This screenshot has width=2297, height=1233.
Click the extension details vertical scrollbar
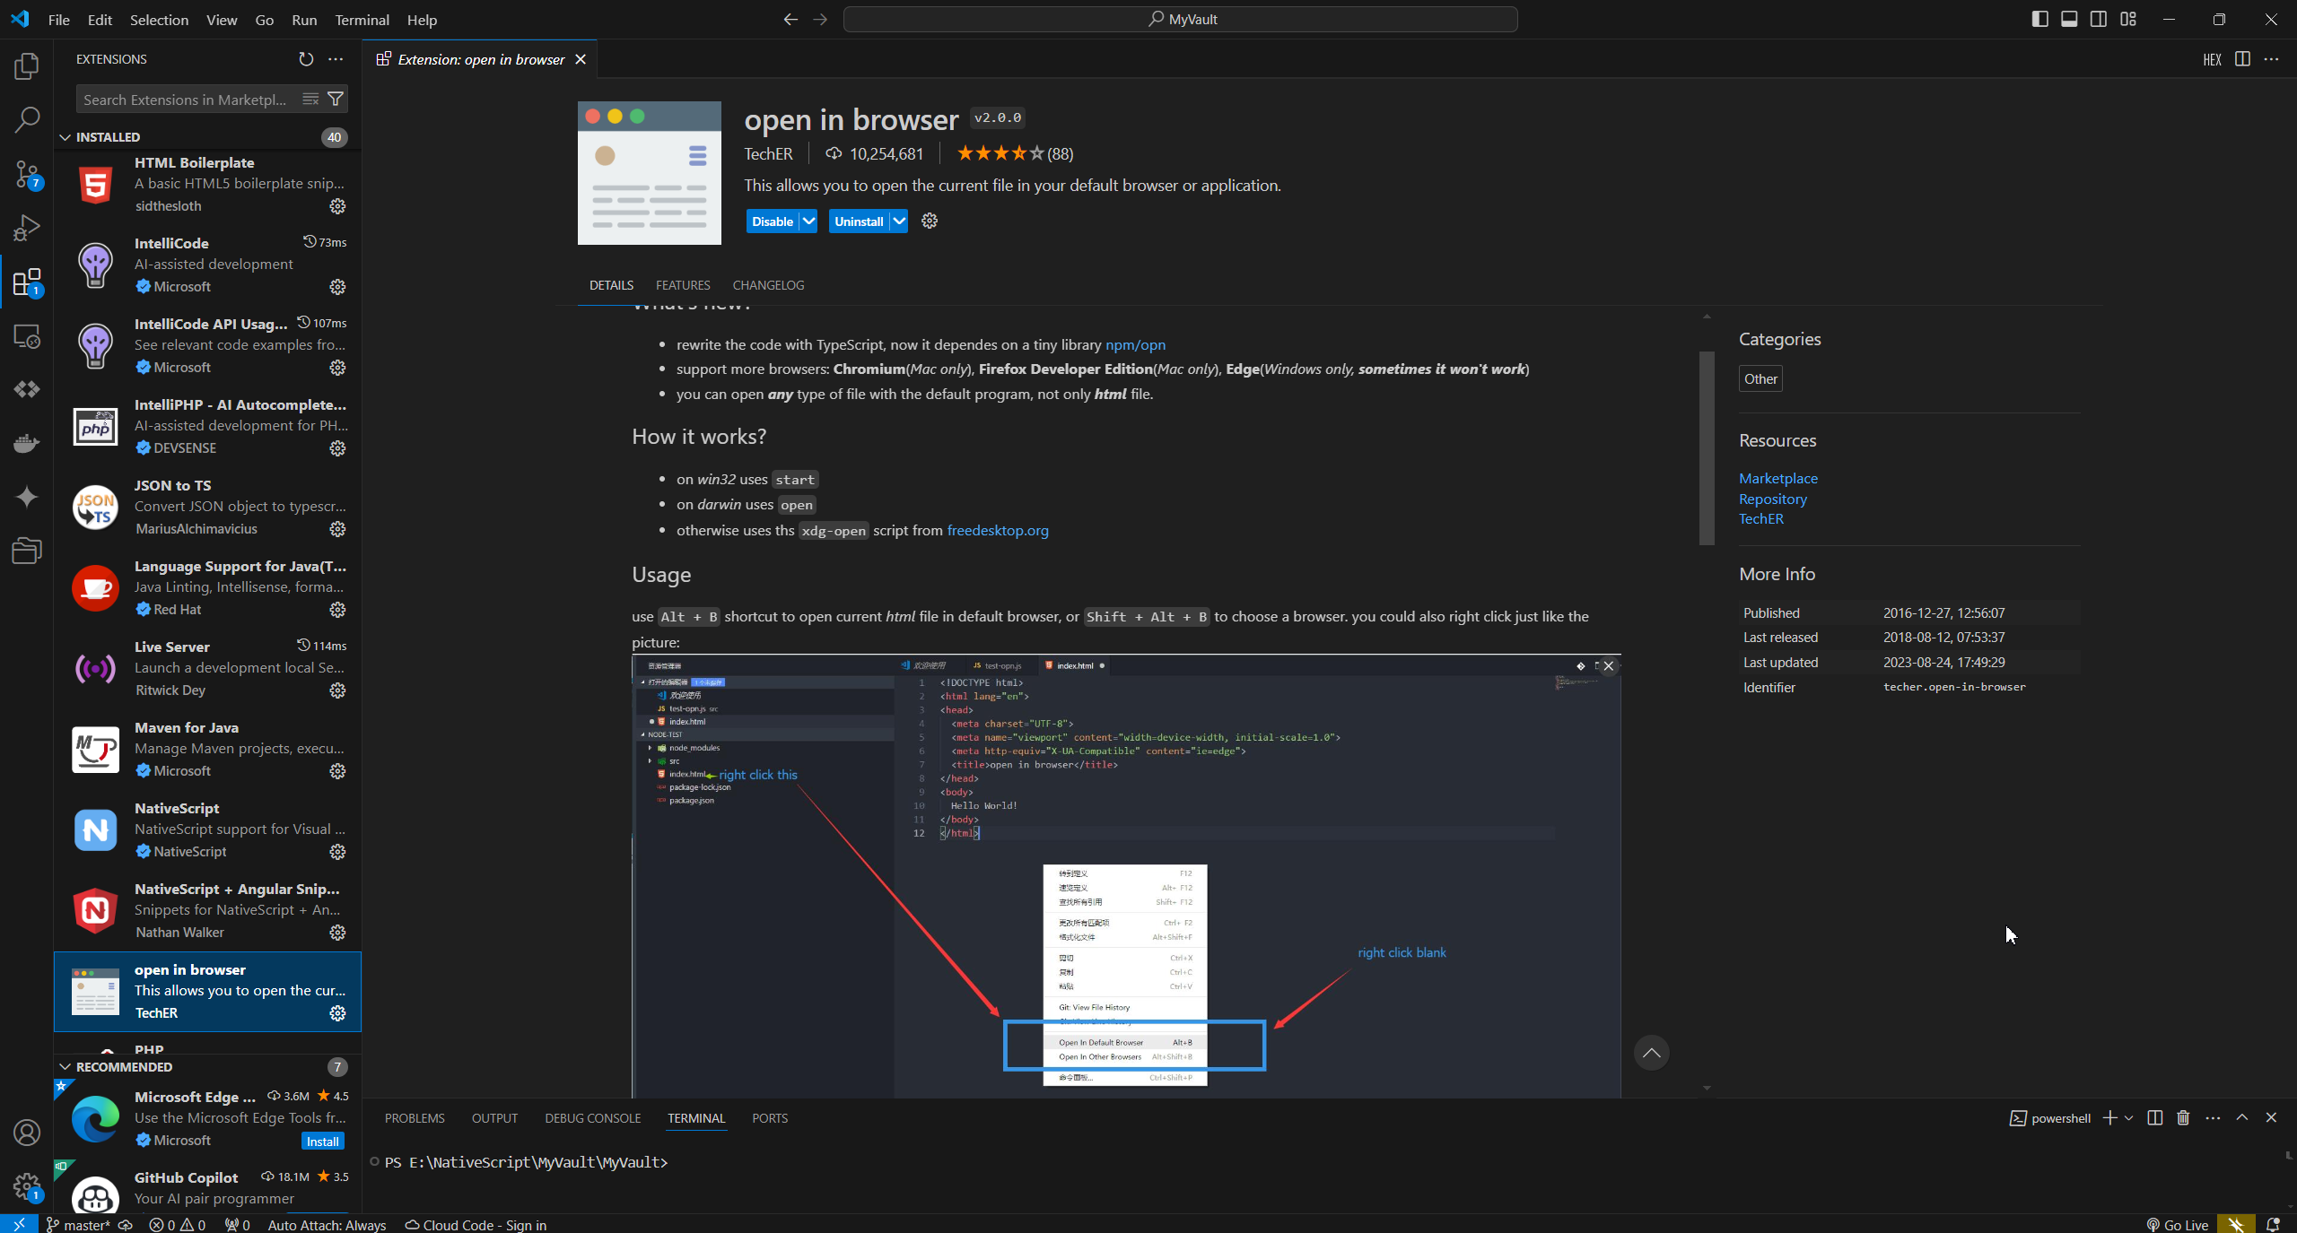tap(1707, 448)
